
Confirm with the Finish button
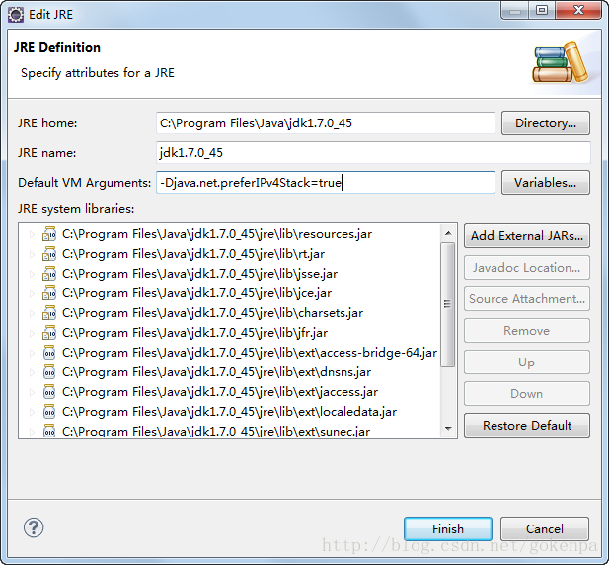click(x=448, y=528)
